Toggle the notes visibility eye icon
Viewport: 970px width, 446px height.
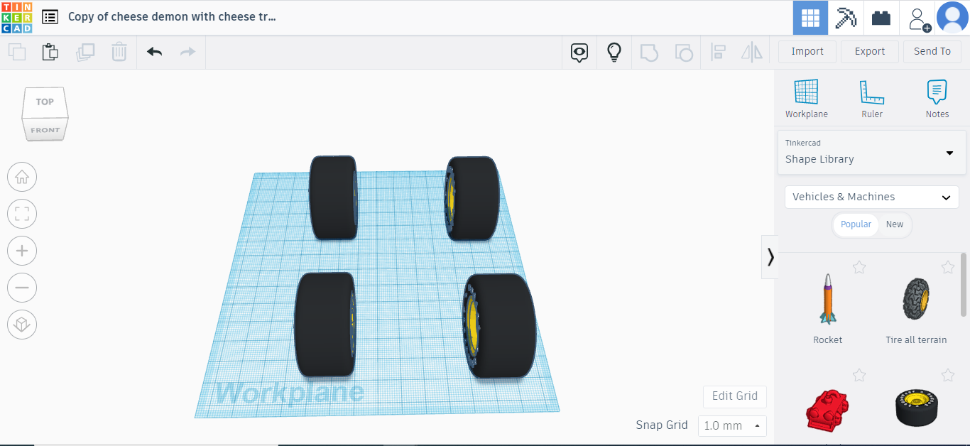(x=580, y=52)
